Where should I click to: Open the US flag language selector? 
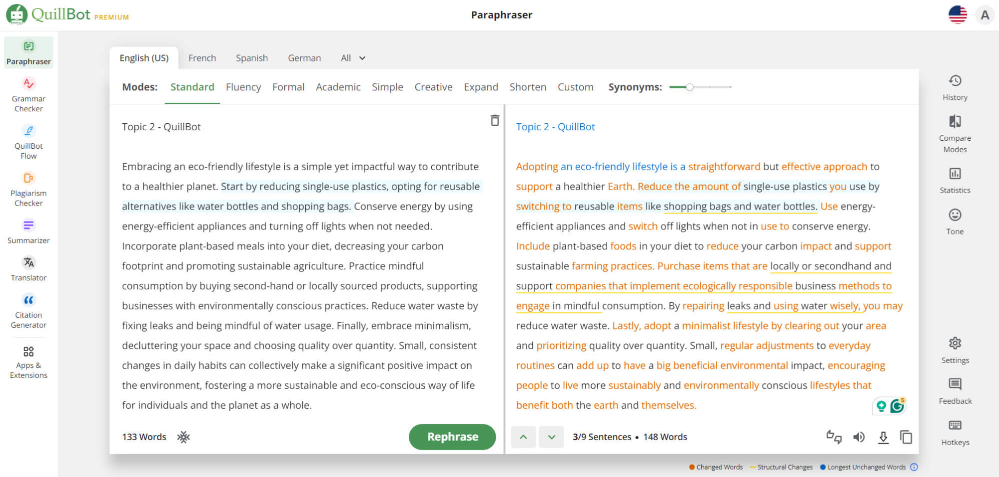coord(957,15)
